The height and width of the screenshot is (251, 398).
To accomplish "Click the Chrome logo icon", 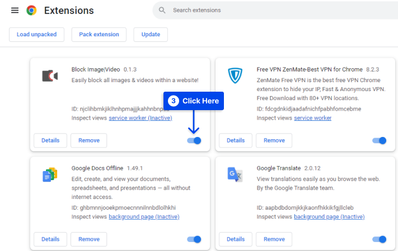I will click(31, 11).
